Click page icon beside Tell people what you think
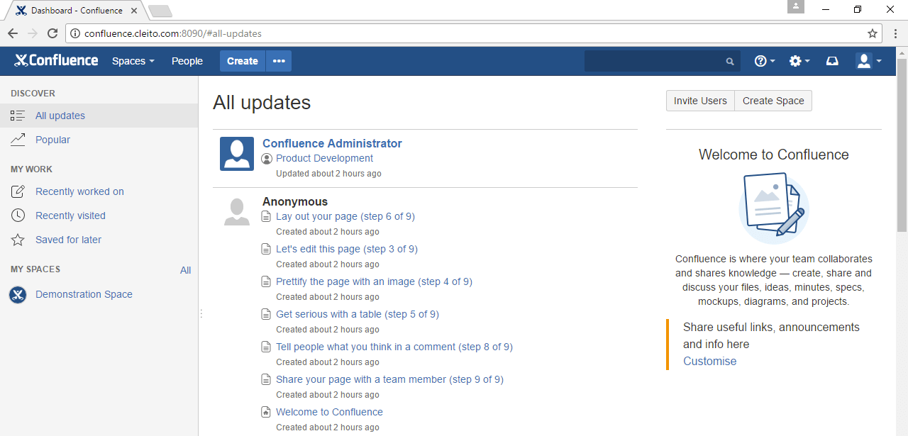Screen dimensions: 908x436 point(267,347)
